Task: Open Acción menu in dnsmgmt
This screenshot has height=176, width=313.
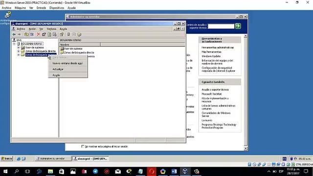Action: point(32,29)
